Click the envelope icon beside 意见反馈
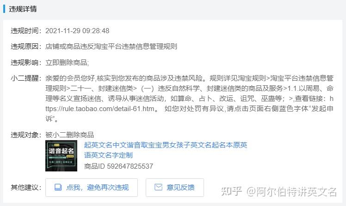346x206 pixels. point(158,187)
